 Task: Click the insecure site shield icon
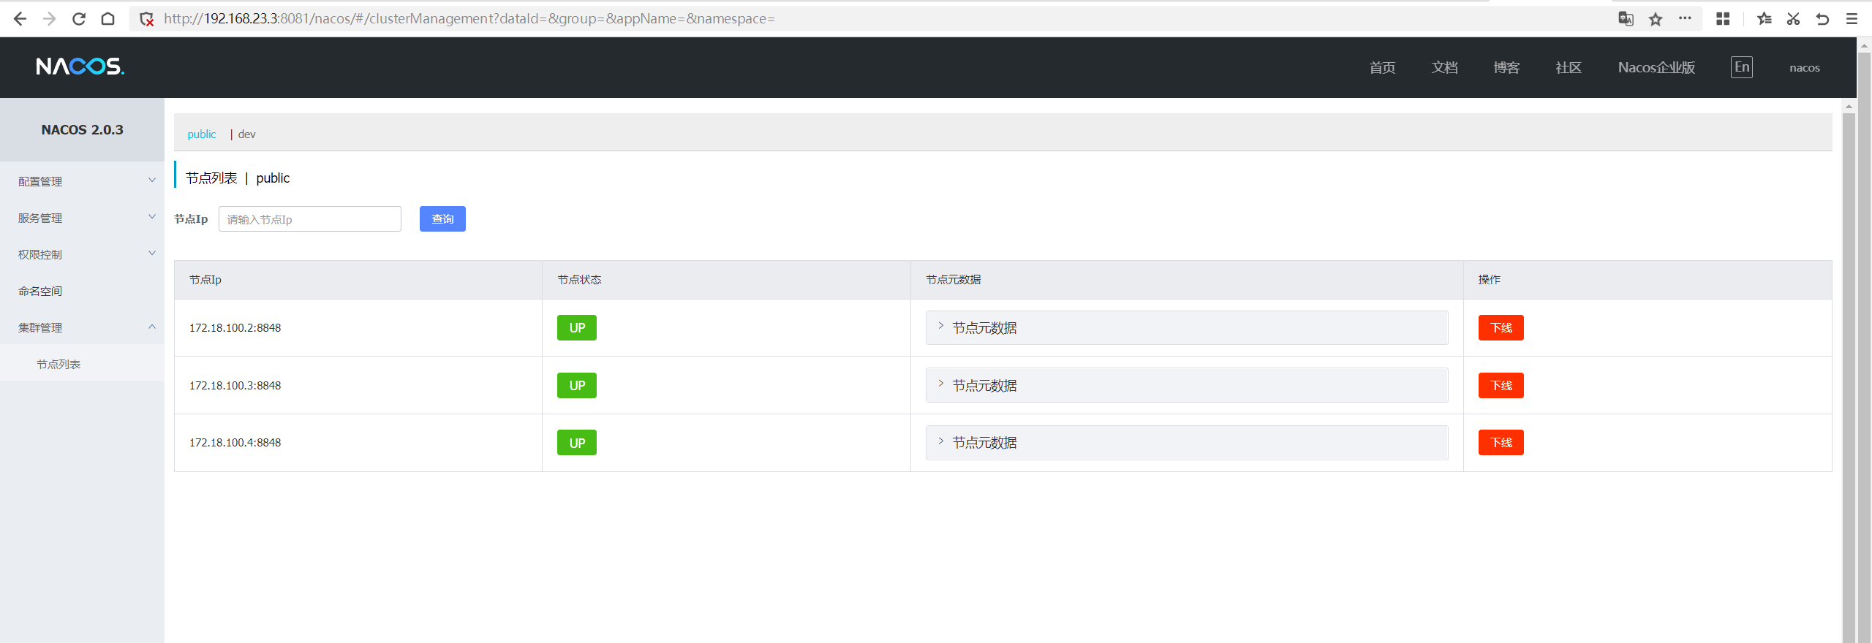(x=146, y=19)
